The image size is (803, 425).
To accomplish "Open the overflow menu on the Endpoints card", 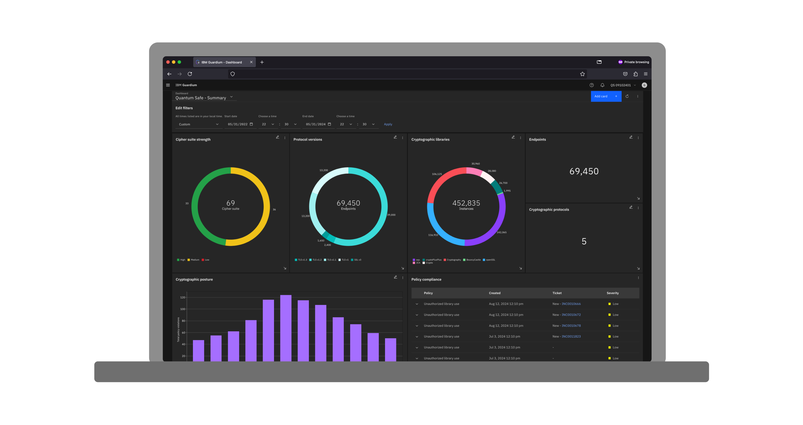I will 638,137.
